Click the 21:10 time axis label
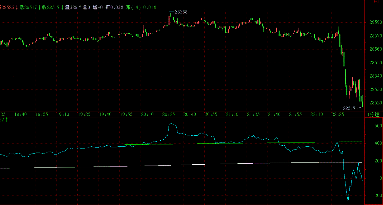383x205 pixels. (232, 114)
